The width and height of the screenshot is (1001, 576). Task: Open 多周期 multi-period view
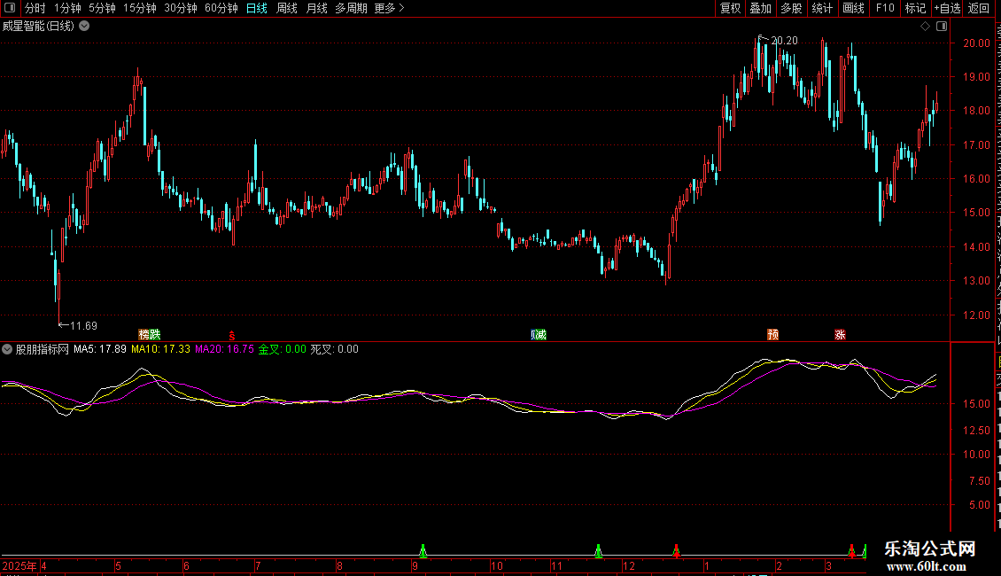pos(351,8)
